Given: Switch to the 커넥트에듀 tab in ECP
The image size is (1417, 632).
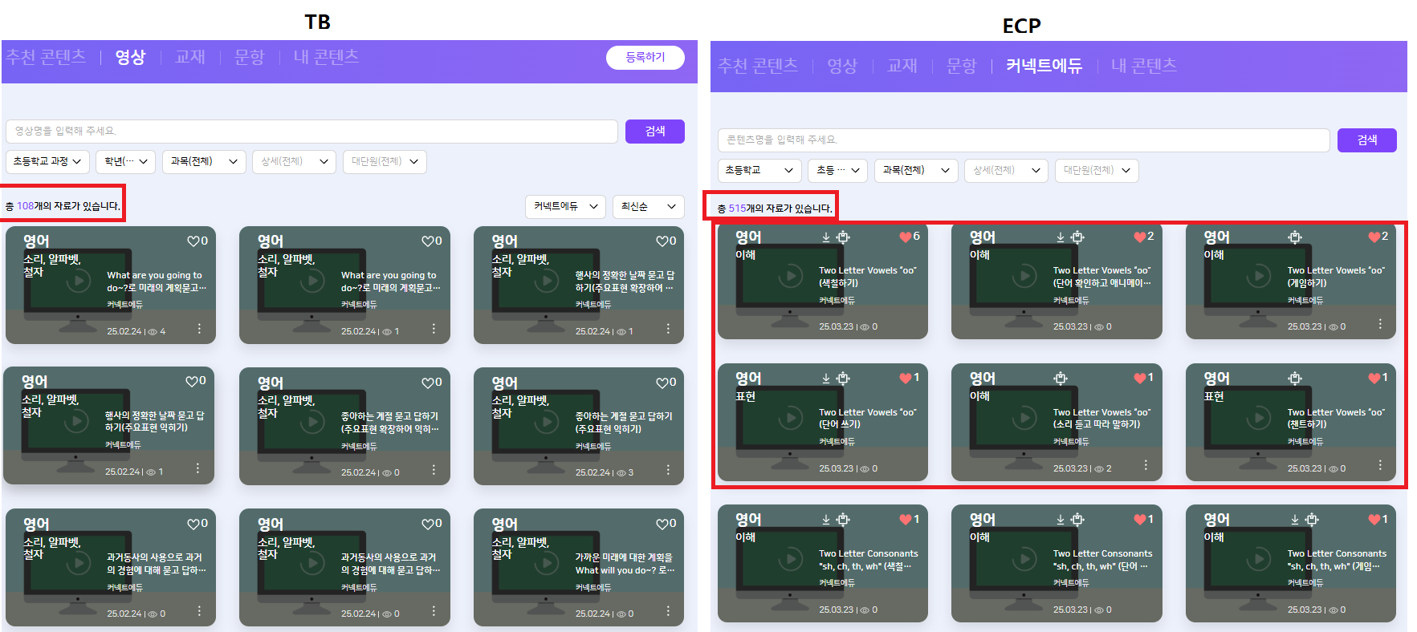Looking at the screenshot, I should (x=1044, y=66).
